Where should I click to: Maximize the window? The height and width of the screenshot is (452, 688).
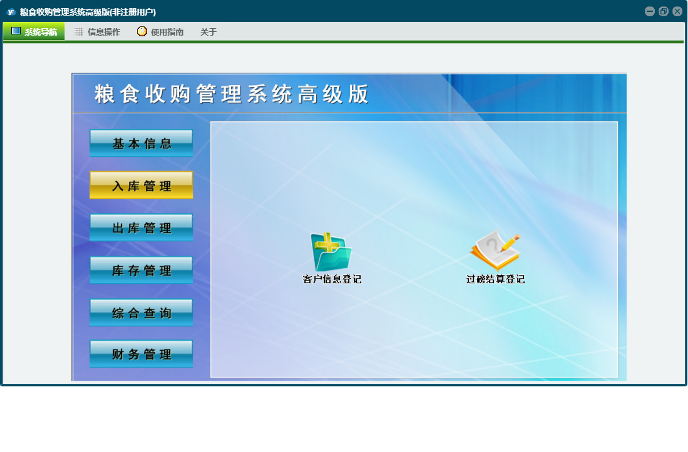coord(664,12)
